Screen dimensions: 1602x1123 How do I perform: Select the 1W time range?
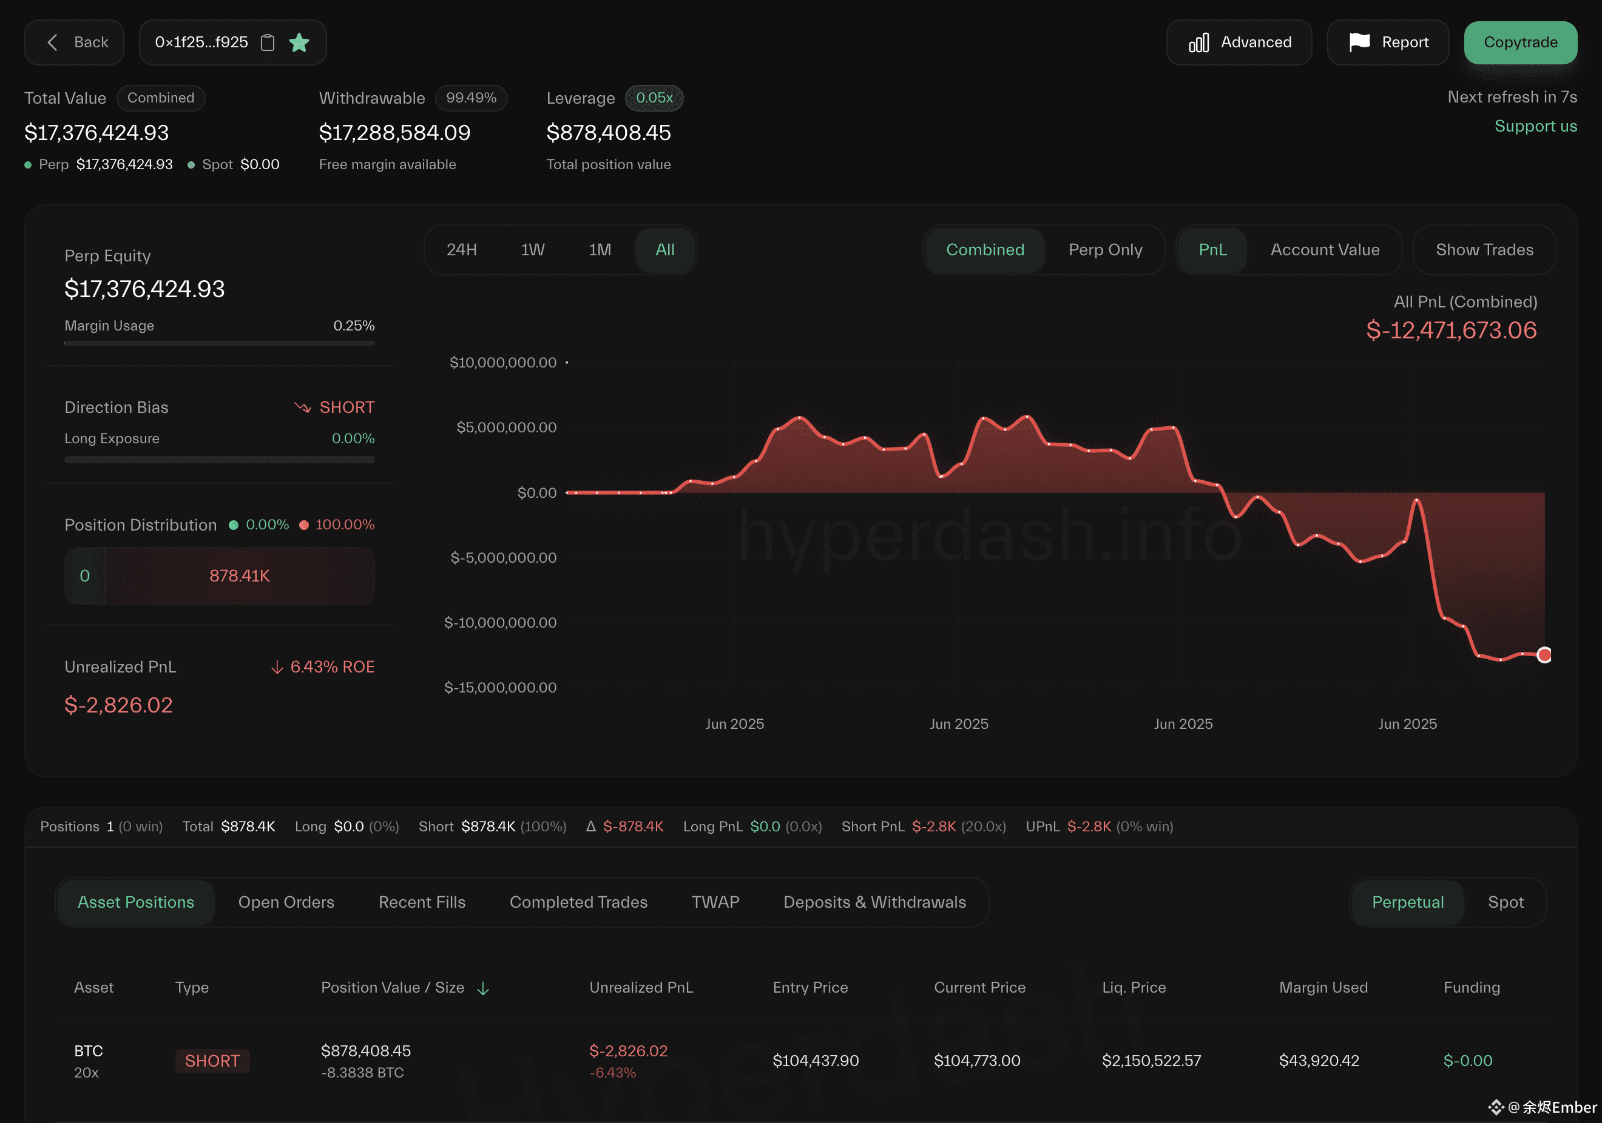click(x=532, y=250)
